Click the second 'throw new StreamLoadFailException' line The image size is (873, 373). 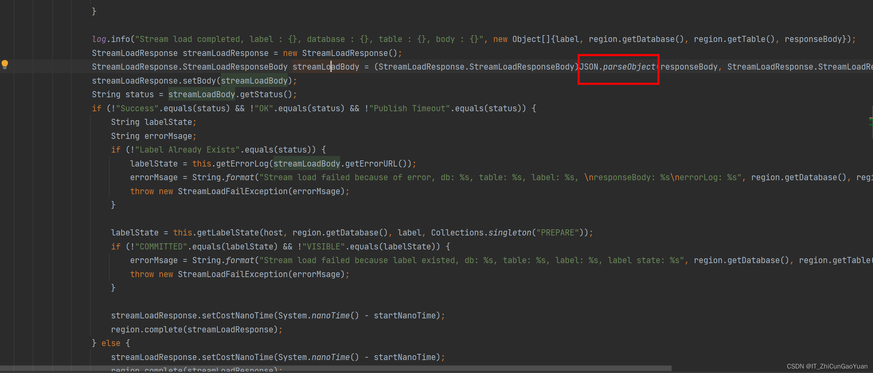coord(240,274)
